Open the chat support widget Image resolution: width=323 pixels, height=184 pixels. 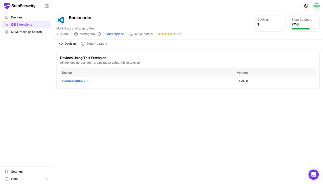pyautogui.click(x=313, y=174)
